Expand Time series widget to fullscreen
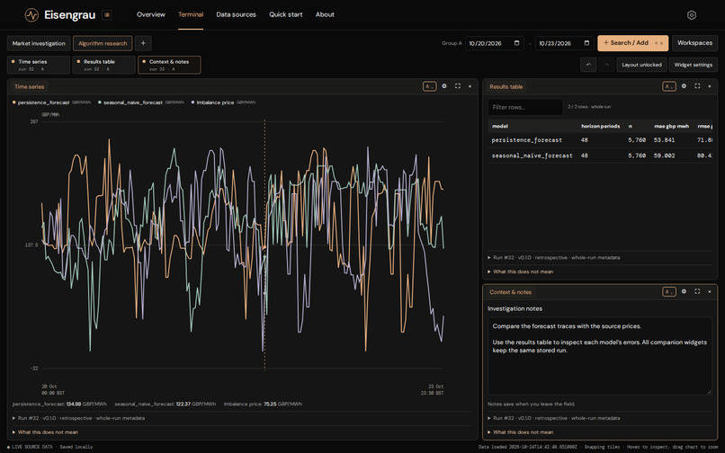Viewport: 725px width, 453px height. tap(457, 86)
